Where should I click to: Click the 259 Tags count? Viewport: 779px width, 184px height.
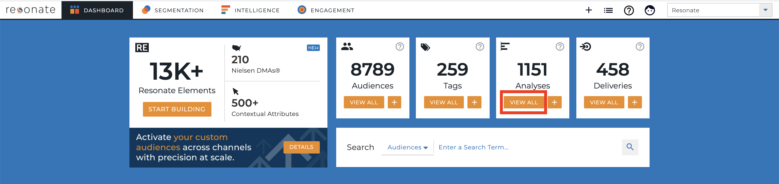tap(452, 70)
